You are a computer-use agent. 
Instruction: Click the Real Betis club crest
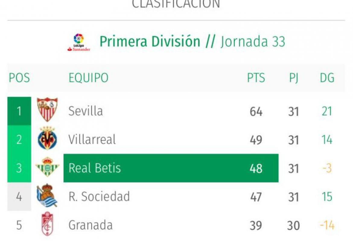click(47, 167)
